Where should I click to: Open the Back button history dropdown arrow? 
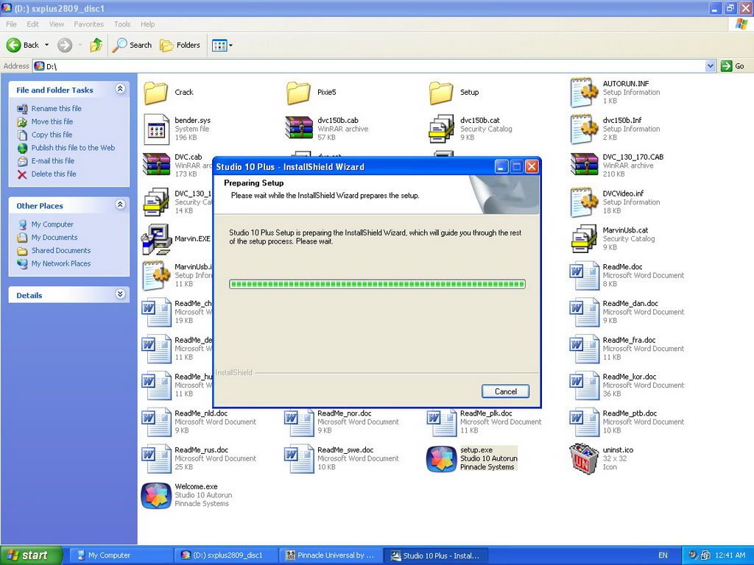click(46, 45)
